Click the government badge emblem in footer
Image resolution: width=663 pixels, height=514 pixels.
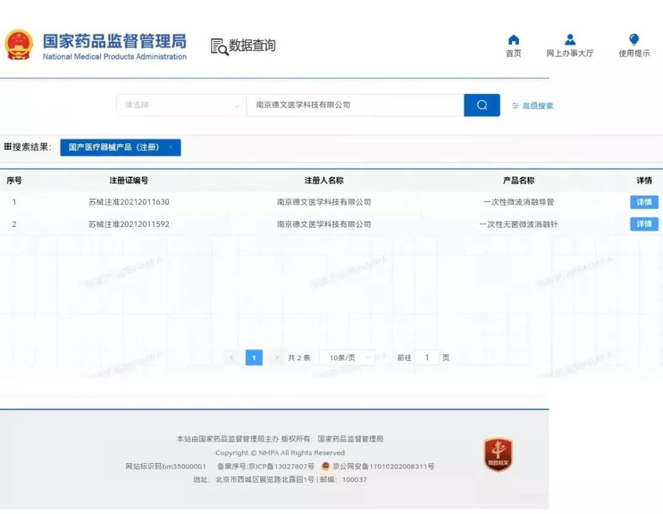click(x=498, y=453)
